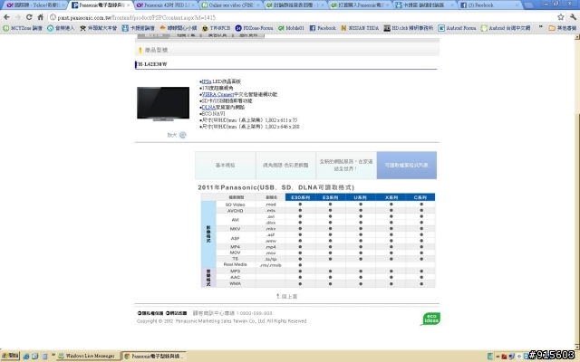Go back with the browser back arrow
580x362 pixels.
click(6, 17)
